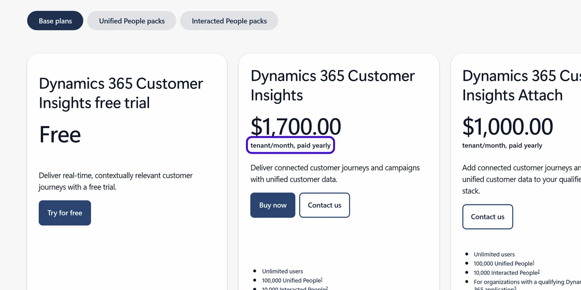581x290 pixels.
Task: Click "Unlimited users" in the $1,700.00 plan
Action: point(283,271)
